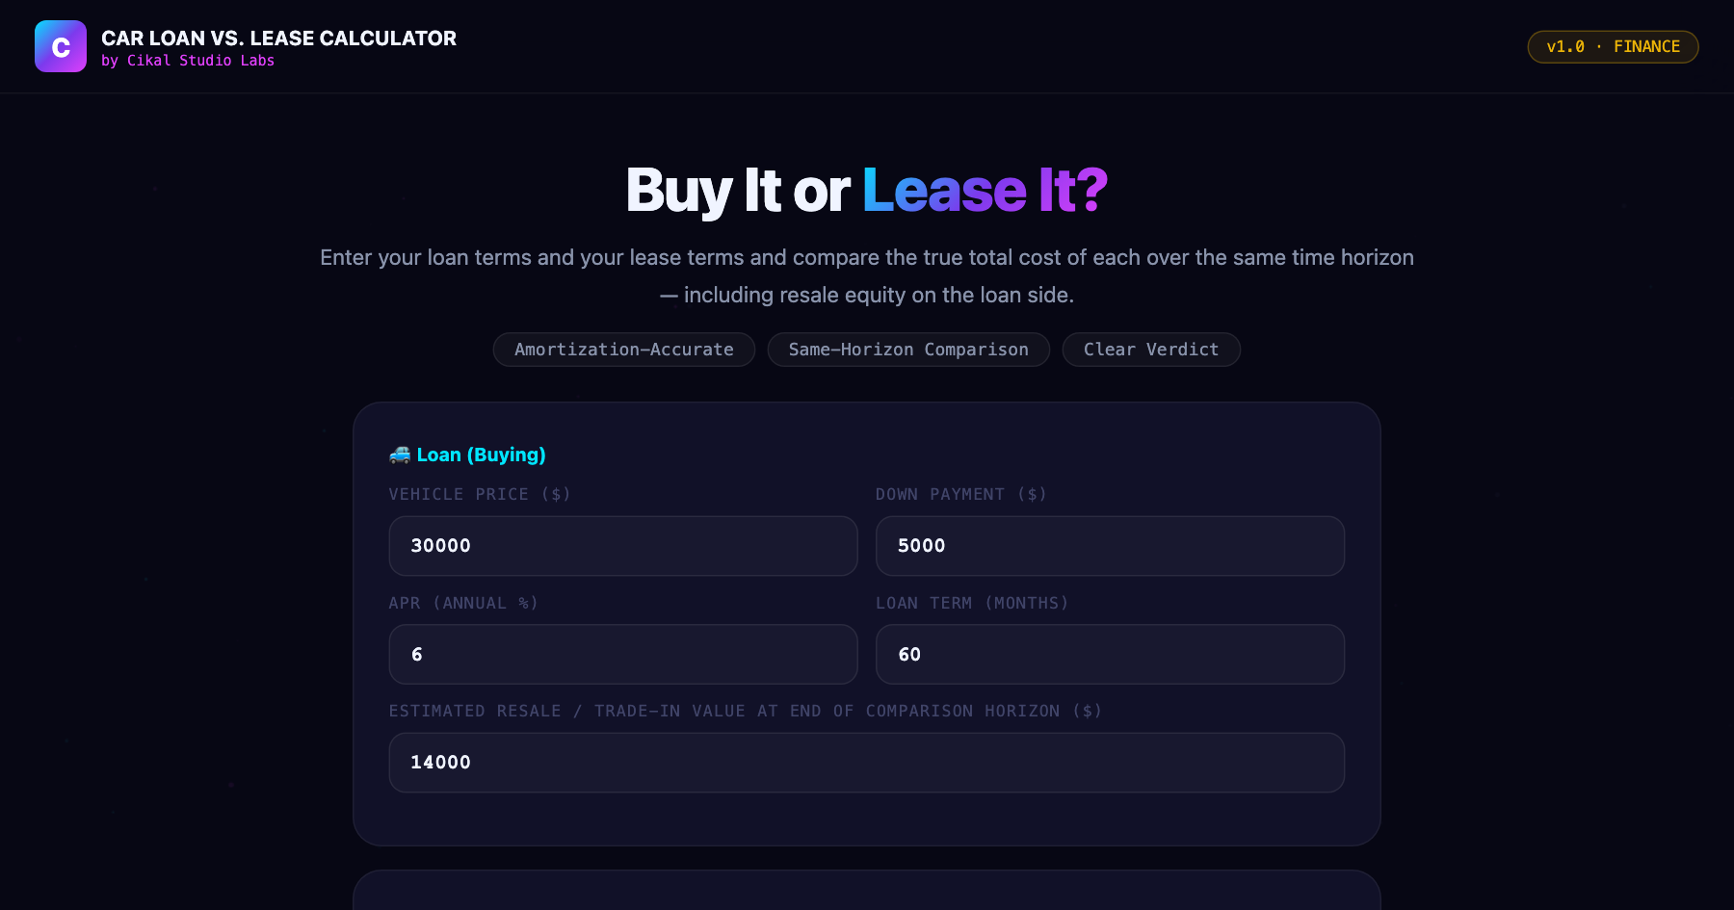Click the Down Payment ($) label
This screenshot has width=1734, height=910.
[x=960, y=494]
